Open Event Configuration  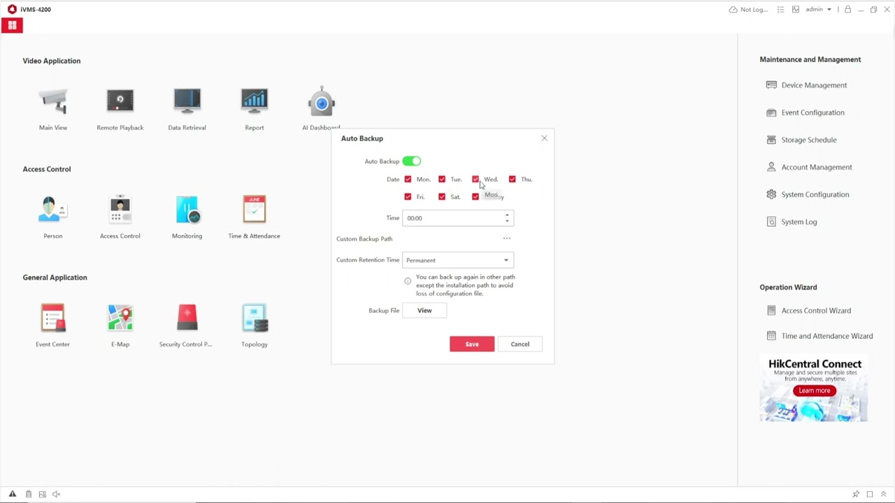[x=805, y=112]
